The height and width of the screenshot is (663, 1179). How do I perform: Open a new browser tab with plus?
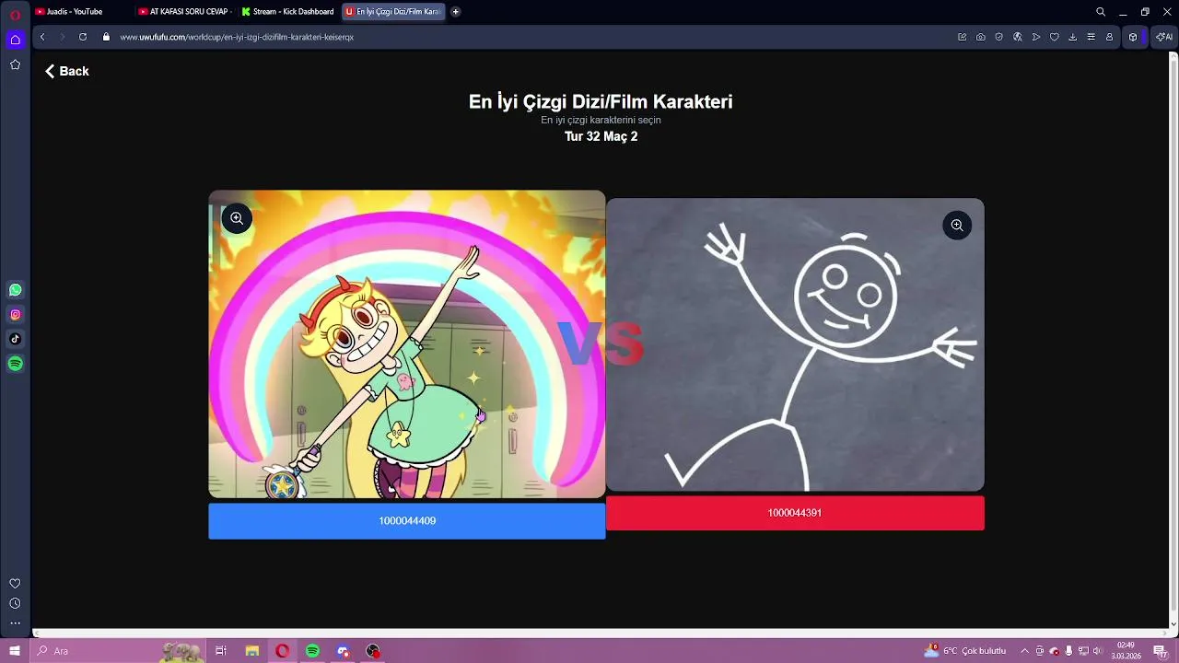456,12
